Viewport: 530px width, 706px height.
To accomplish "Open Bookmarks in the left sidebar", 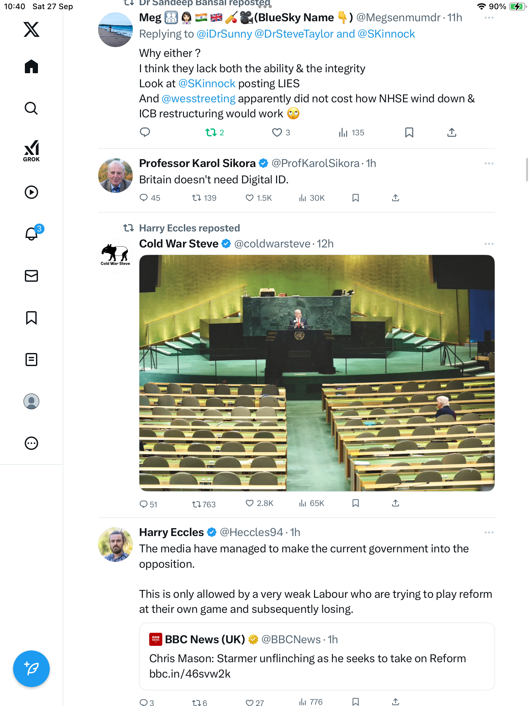I will (x=31, y=318).
